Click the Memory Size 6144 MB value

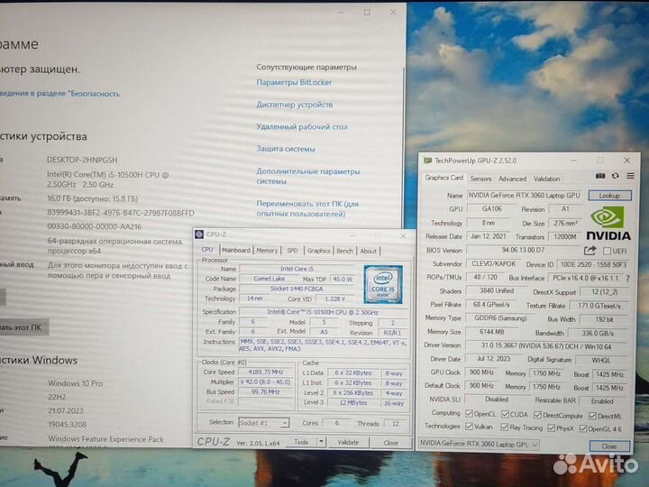(492, 332)
